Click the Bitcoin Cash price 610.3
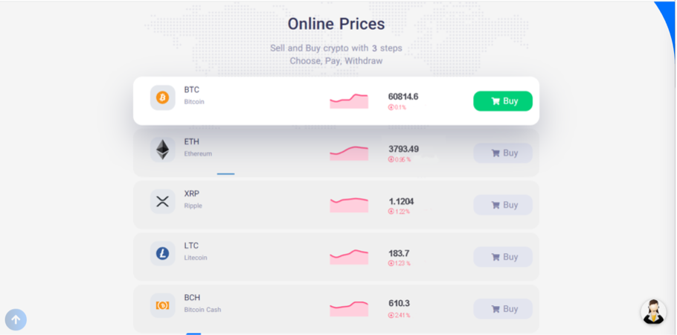Screen dimensions: 677x335 (399, 304)
